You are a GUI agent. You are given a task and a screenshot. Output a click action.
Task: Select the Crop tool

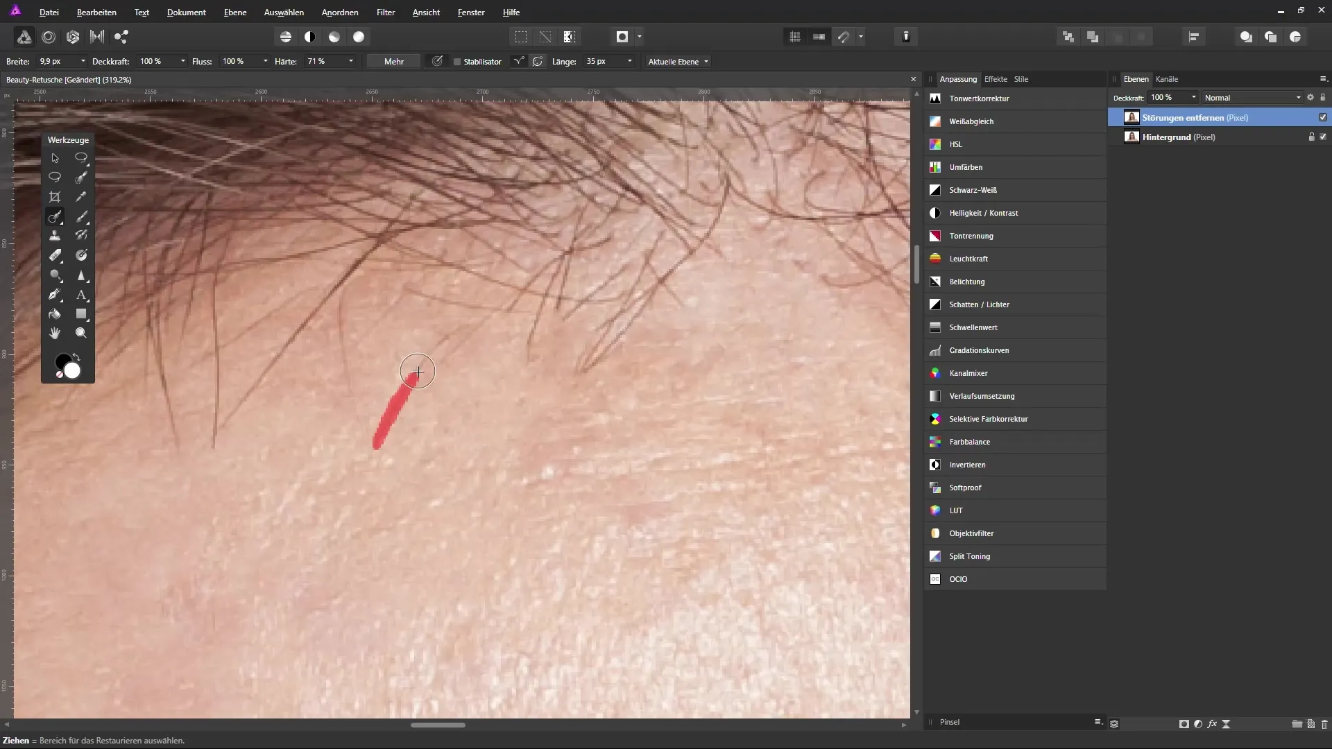tap(55, 197)
